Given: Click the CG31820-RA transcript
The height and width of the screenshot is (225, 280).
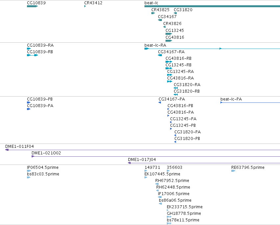Looking at the screenshot, I should pos(176,88).
